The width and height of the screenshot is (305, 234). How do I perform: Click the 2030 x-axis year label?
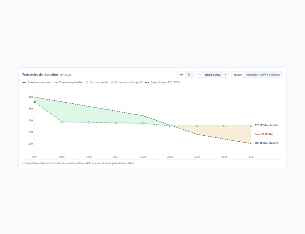click(197, 157)
